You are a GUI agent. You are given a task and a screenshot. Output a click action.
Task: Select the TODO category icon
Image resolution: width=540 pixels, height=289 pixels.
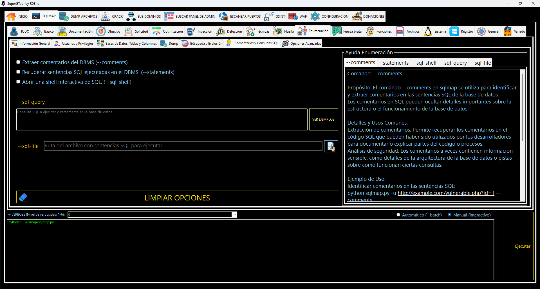(x=14, y=31)
